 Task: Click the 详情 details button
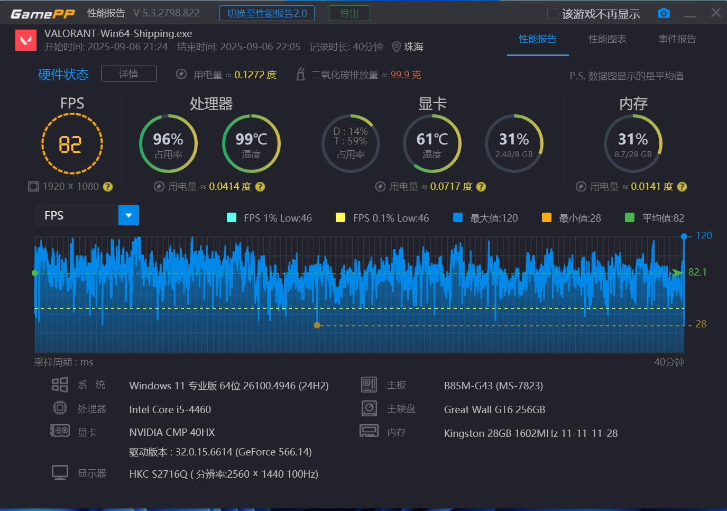click(x=128, y=74)
